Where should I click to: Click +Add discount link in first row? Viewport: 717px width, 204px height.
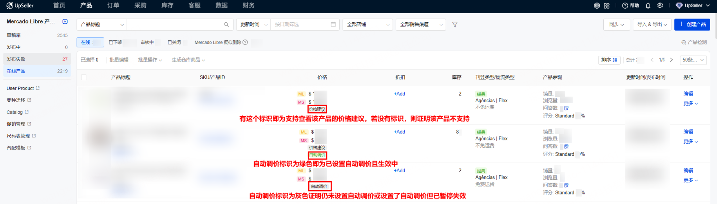[399, 94]
